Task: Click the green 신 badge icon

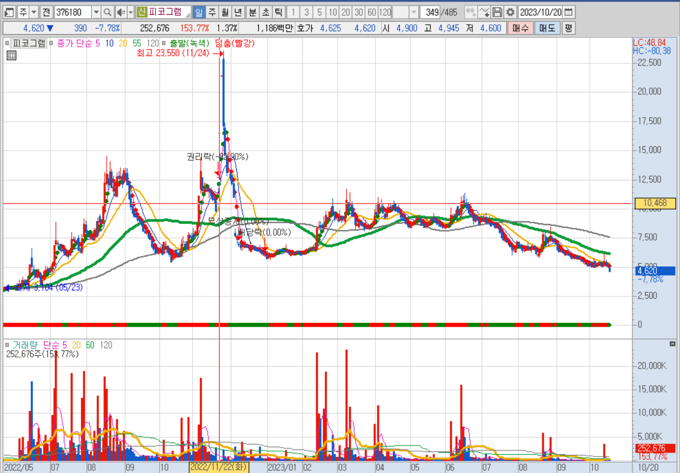Action: 142,12
